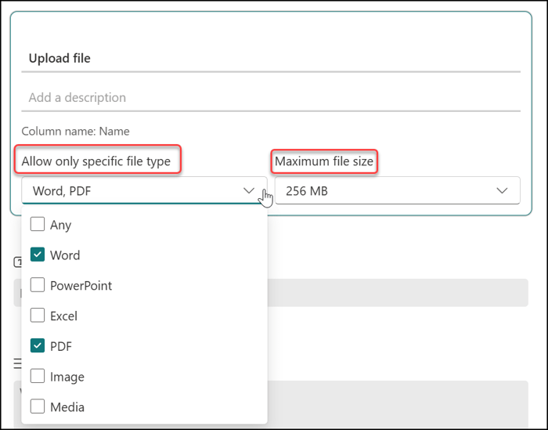Click the partially hidden question icon at left

point(16,262)
